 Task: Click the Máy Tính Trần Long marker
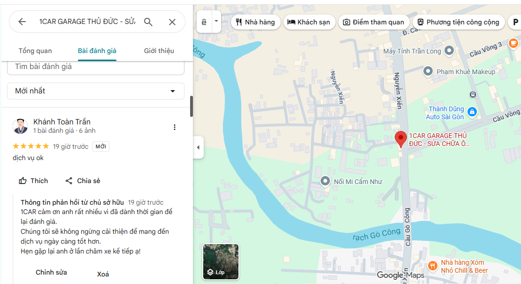[449, 51]
